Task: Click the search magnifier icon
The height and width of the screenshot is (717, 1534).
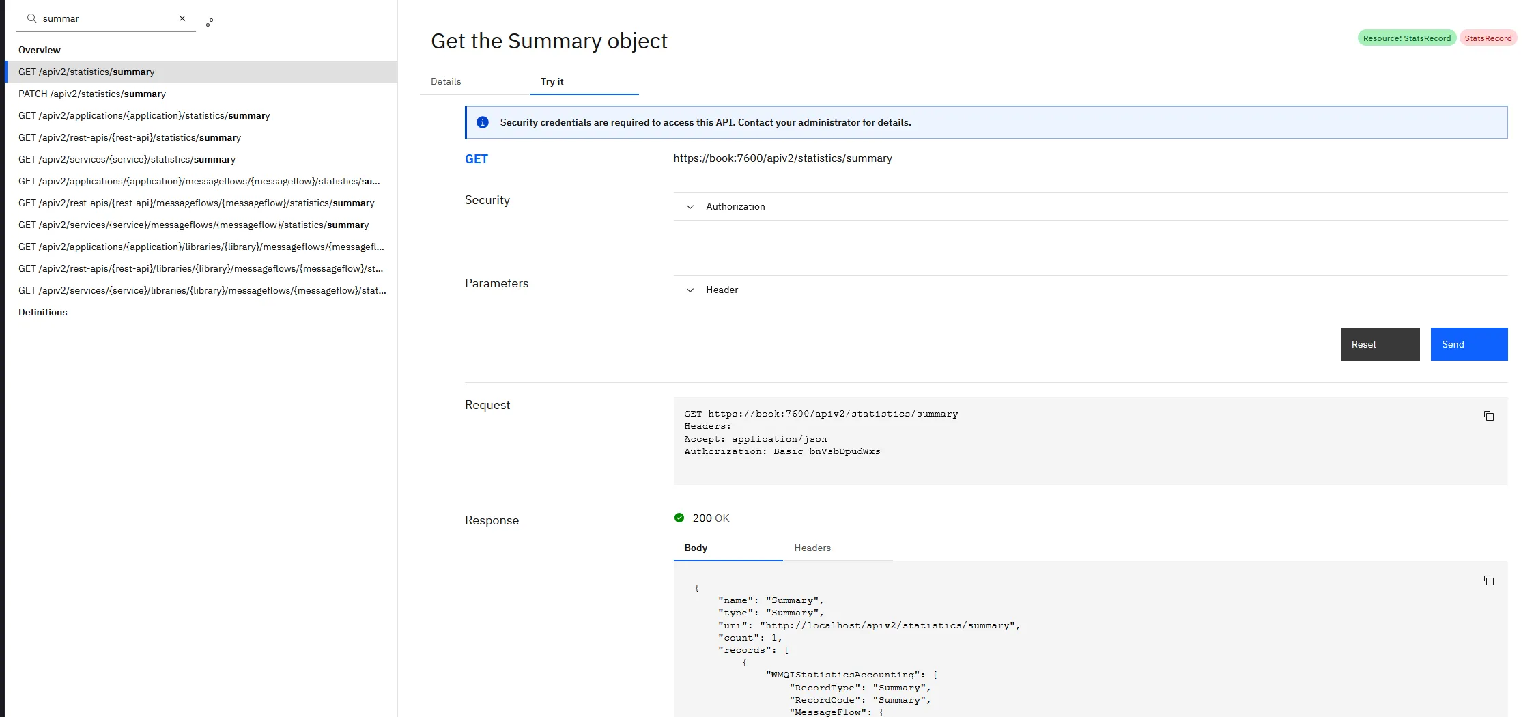Action: click(31, 18)
